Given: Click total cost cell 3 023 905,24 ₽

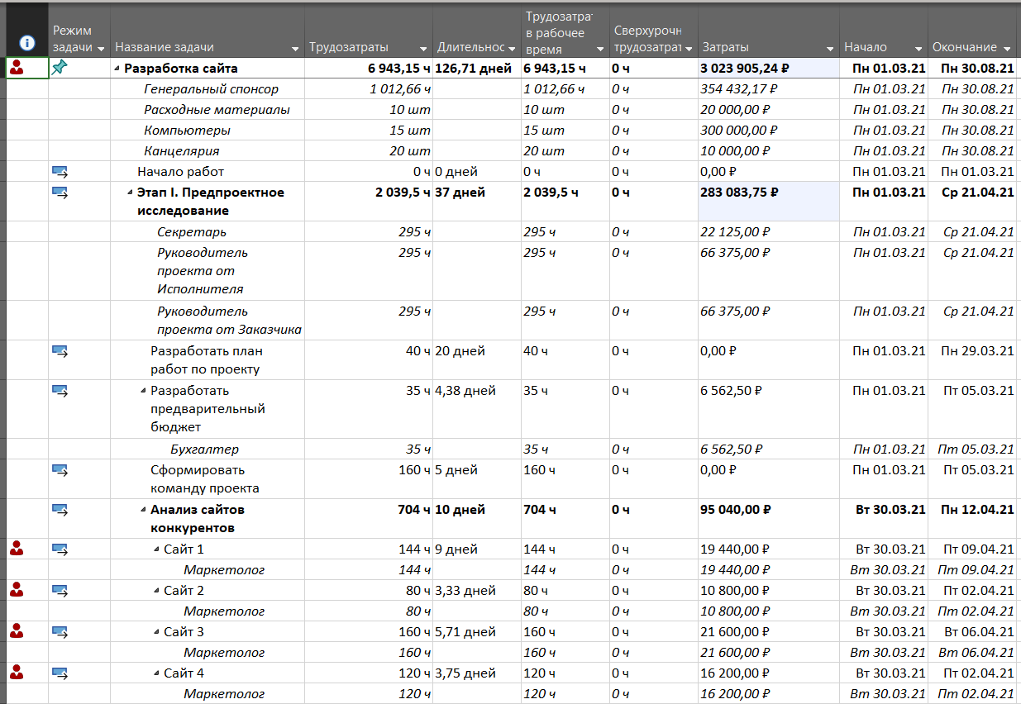Looking at the screenshot, I should [x=768, y=69].
